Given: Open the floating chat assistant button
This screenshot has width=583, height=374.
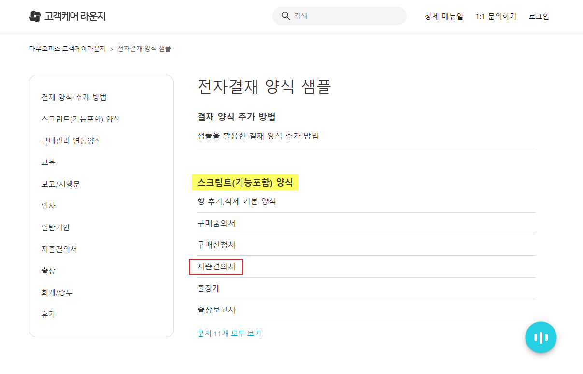Looking at the screenshot, I should (x=540, y=337).
